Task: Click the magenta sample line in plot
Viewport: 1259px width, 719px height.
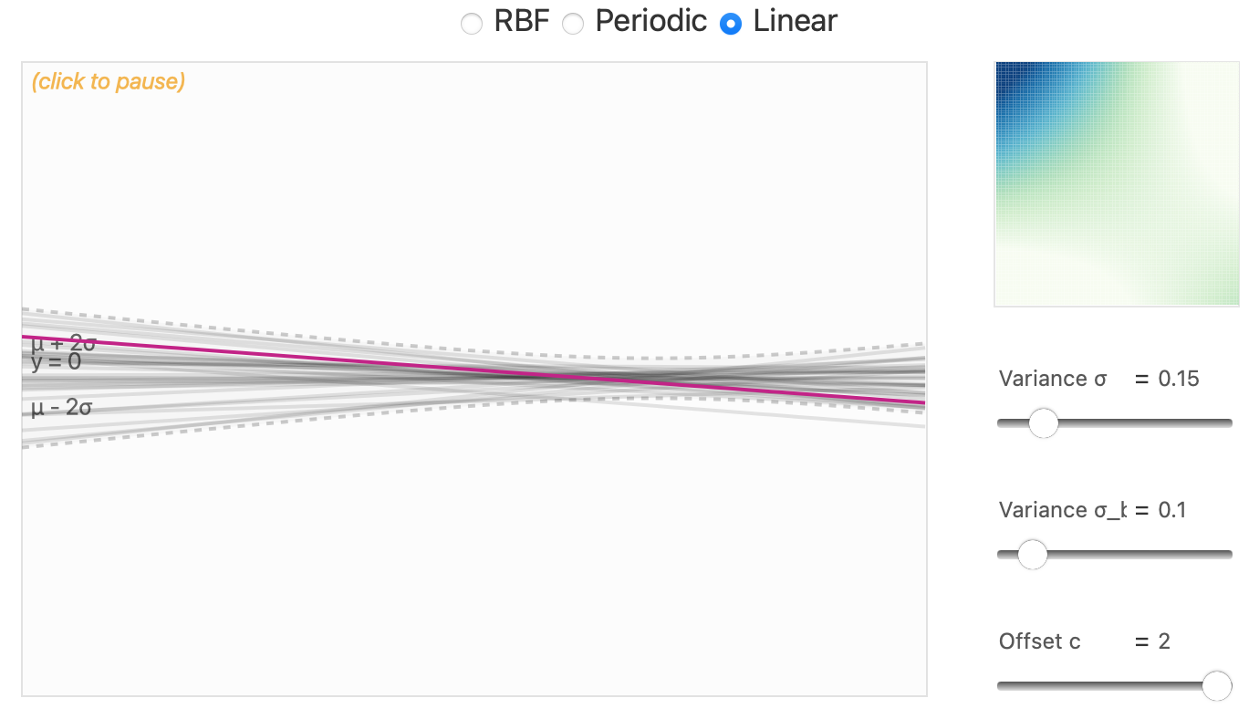Action: [474, 370]
